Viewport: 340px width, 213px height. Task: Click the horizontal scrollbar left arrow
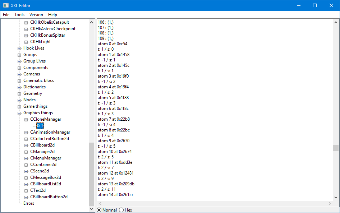100,203
